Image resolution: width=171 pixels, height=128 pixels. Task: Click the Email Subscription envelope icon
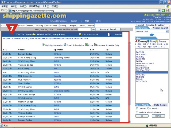pyautogui.click(x=65, y=45)
